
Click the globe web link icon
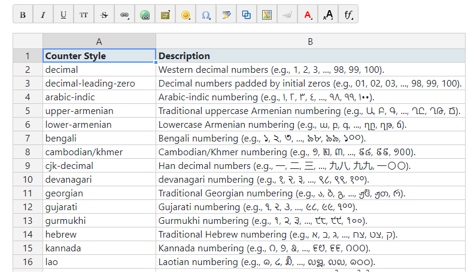click(x=145, y=15)
